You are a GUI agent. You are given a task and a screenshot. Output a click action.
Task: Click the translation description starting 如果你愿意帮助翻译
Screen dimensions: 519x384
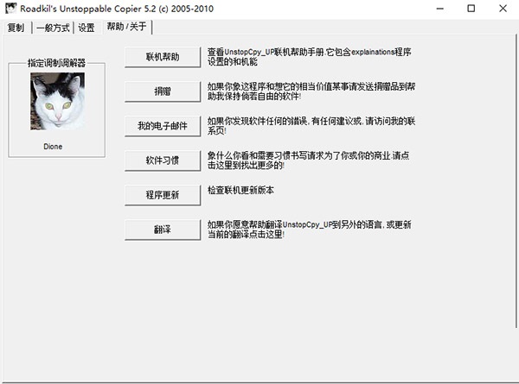[x=309, y=230]
